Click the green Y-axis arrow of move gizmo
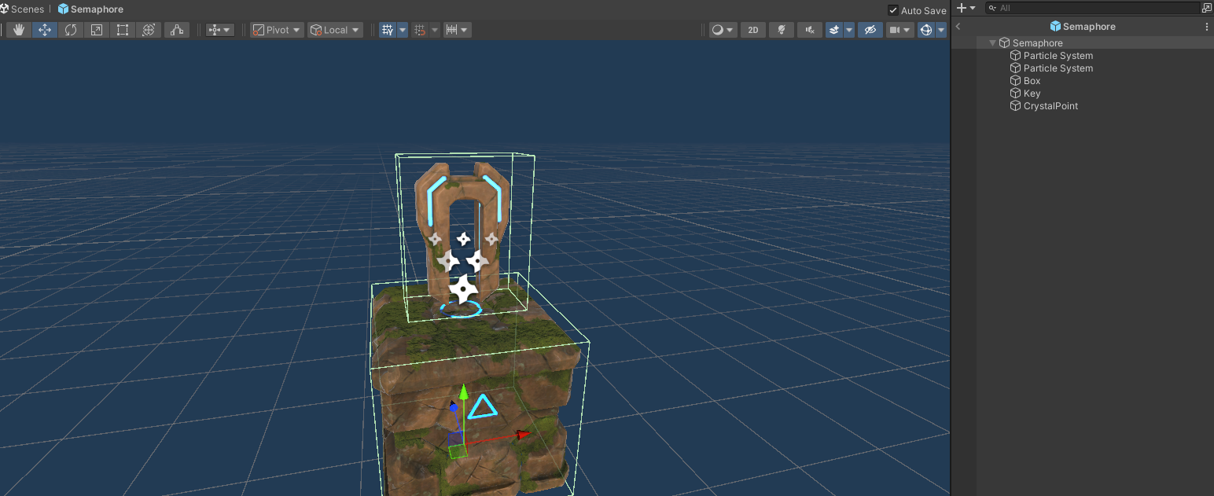This screenshot has height=496, width=1214. [x=464, y=393]
